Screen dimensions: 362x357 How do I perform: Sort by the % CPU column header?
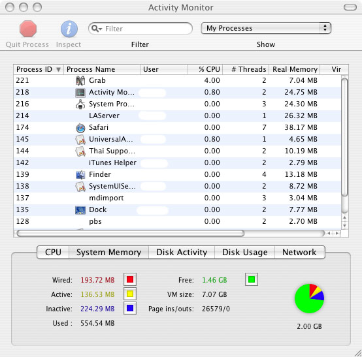pos(205,69)
